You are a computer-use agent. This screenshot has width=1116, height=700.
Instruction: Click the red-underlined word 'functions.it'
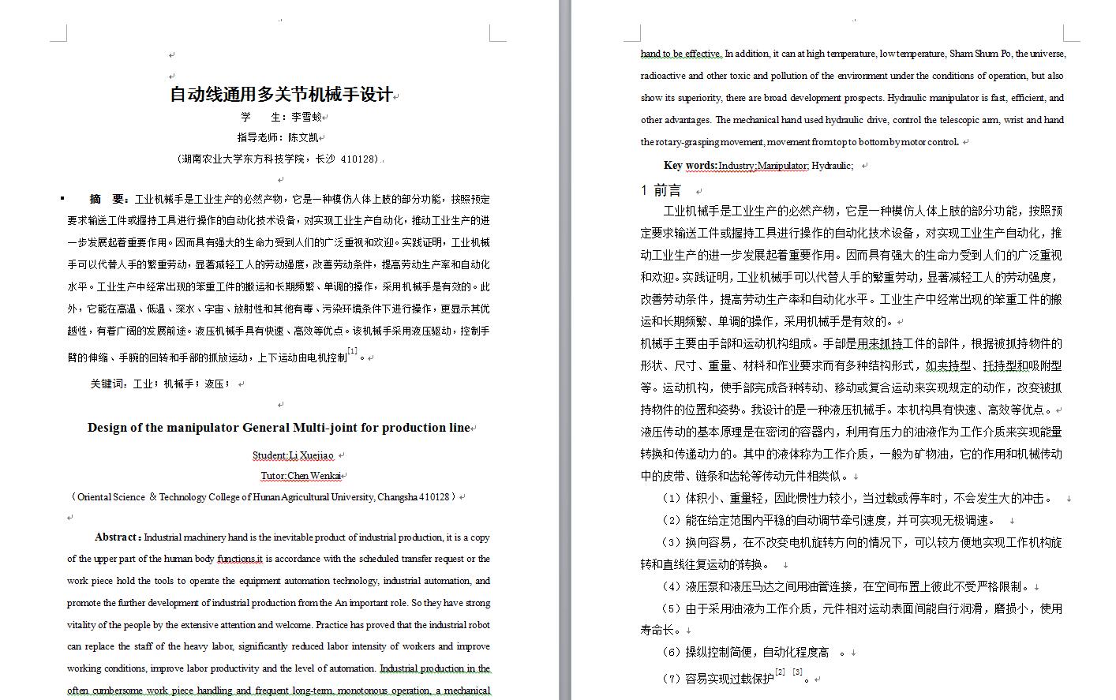240,559
